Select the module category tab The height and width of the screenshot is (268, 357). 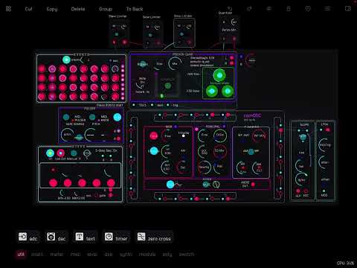click(147, 255)
